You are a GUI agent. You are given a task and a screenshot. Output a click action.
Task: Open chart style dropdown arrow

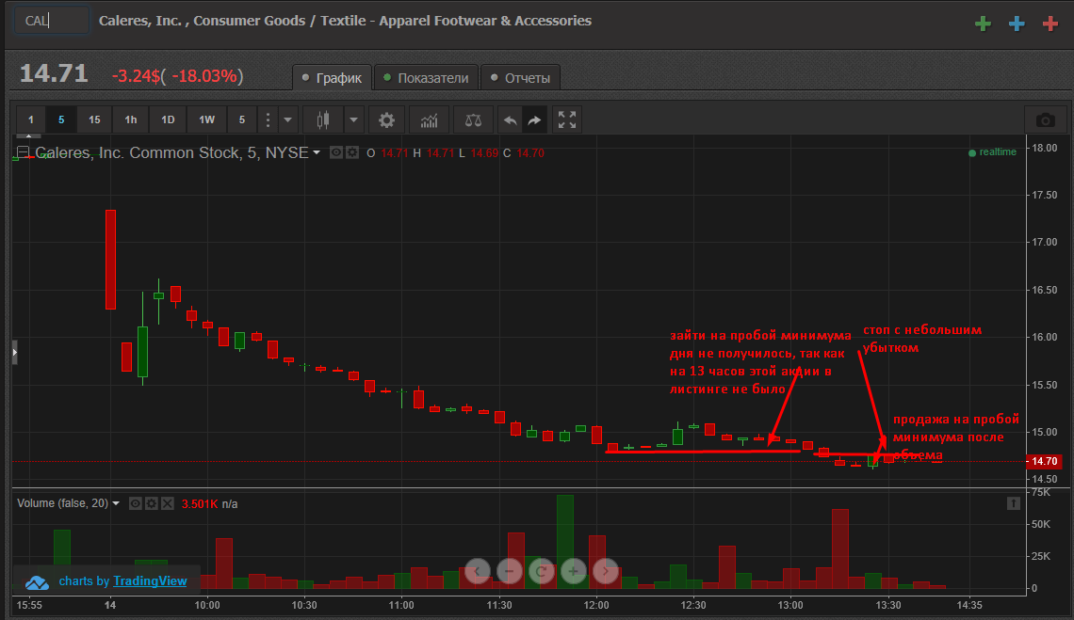[353, 120]
